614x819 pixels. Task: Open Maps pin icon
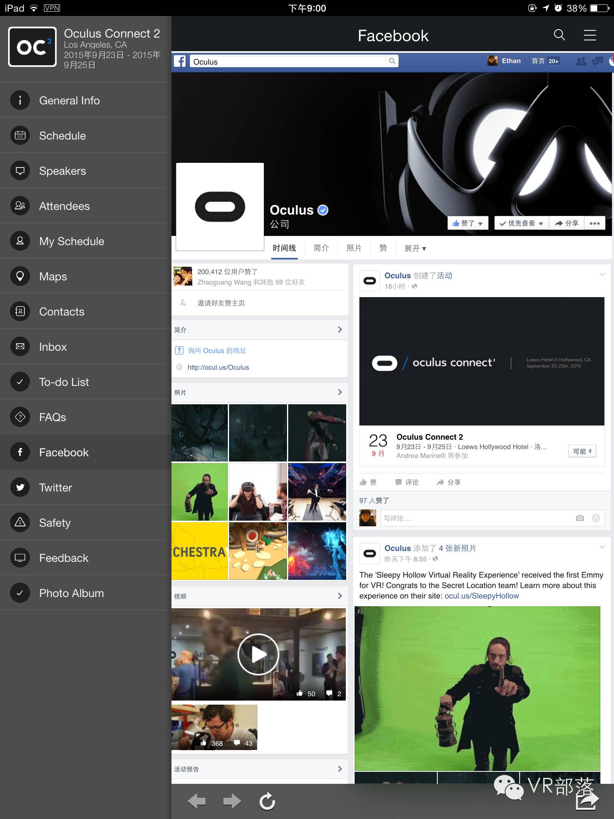[x=20, y=276]
